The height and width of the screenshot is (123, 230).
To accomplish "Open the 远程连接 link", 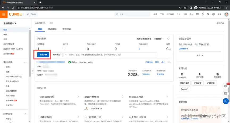I will 149,62.
